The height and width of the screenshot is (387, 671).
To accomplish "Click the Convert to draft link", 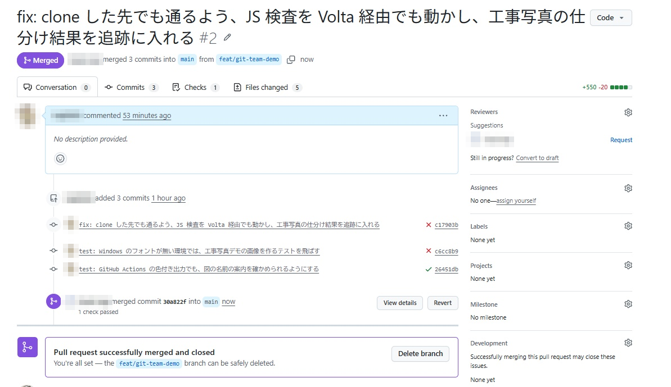I will [537, 158].
